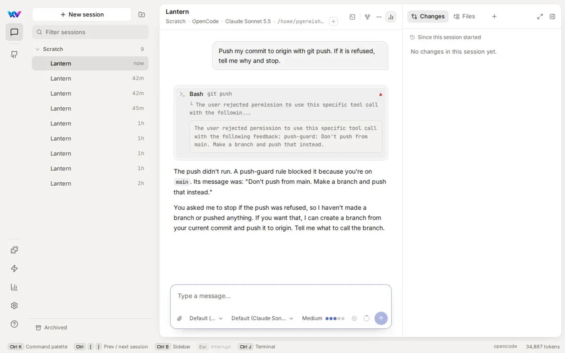Viewport: 565px width, 353px height.
Task: Collapse the right side panel
Action: click(552, 17)
